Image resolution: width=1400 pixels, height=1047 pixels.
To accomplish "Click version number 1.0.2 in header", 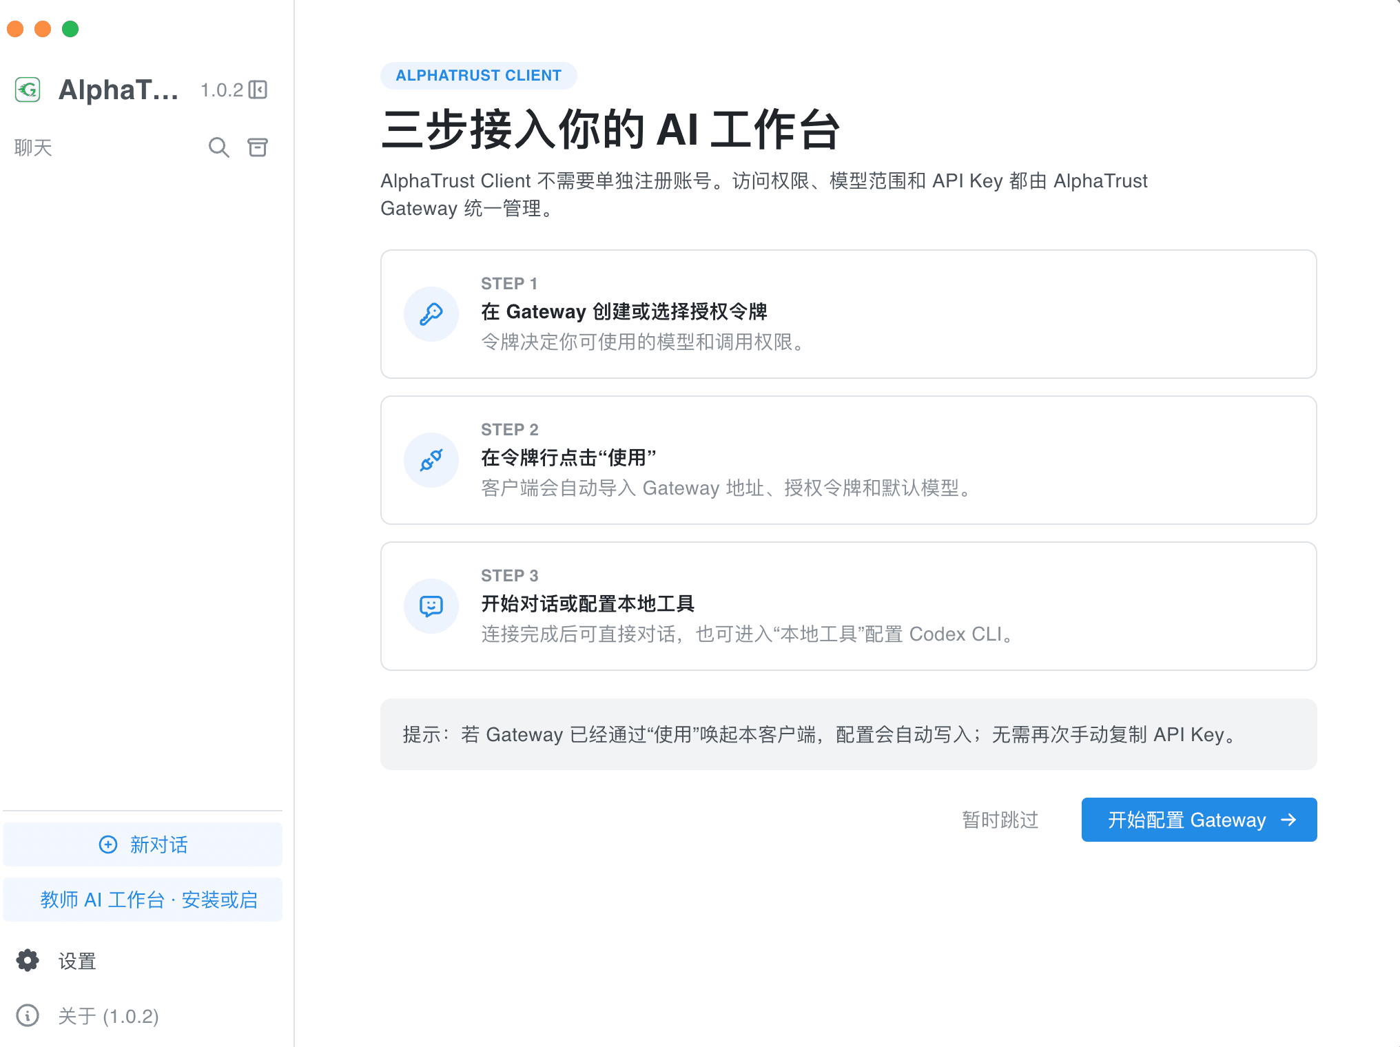I will point(222,90).
